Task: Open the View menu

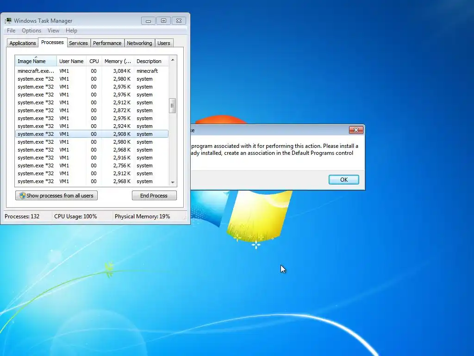Action: tap(53, 31)
